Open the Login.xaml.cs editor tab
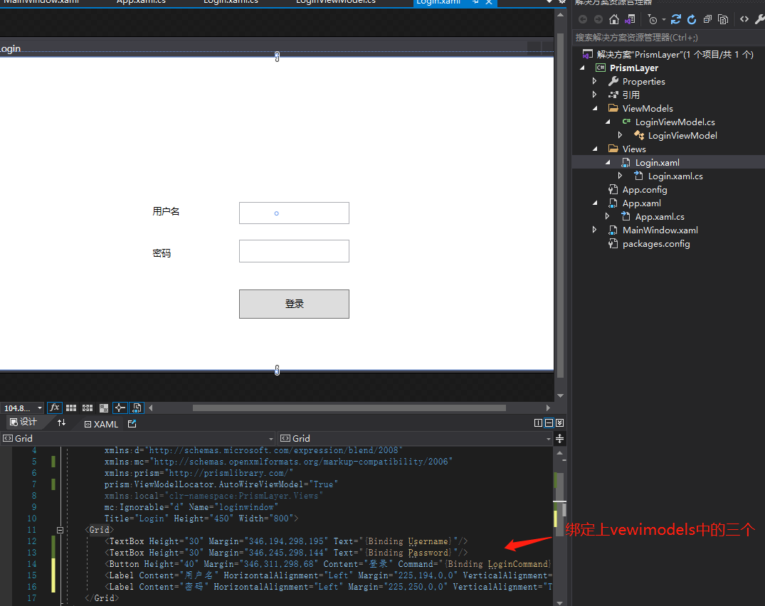Image resolution: width=765 pixels, height=606 pixels. [x=231, y=2]
